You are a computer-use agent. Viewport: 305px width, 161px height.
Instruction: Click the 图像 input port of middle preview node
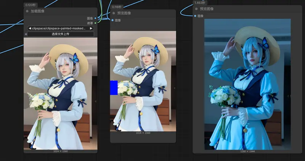(112, 20)
